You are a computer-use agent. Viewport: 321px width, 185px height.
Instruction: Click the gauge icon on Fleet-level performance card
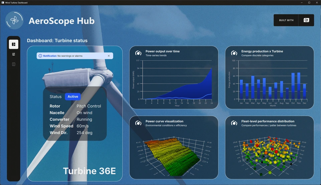coord(234,123)
